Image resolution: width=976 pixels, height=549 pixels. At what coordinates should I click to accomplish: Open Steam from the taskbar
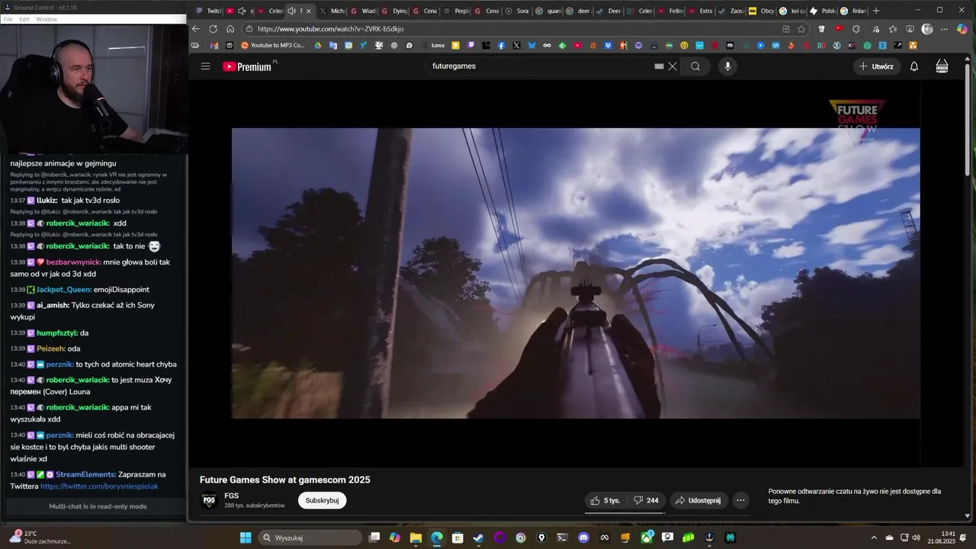(x=478, y=538)
